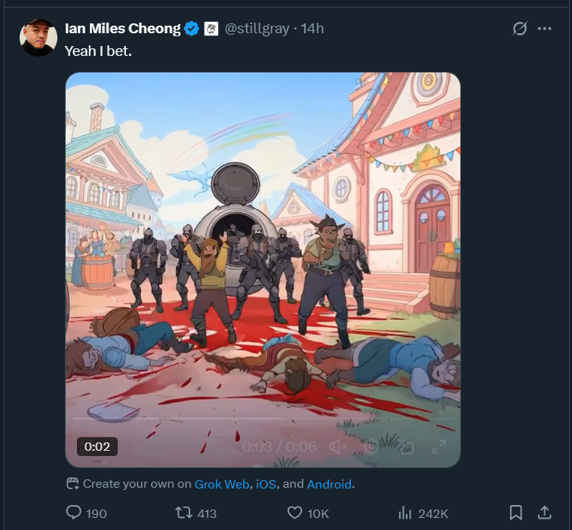Like the post with the heart icon

[295, 513]
